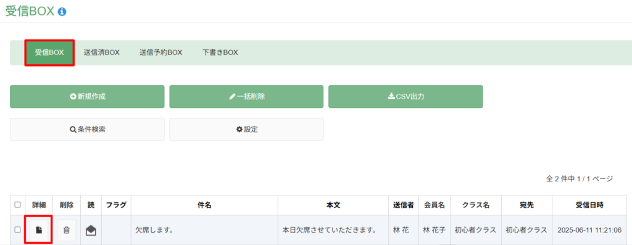
Task: Export via CSV出力 button
Action: [405, 97]
